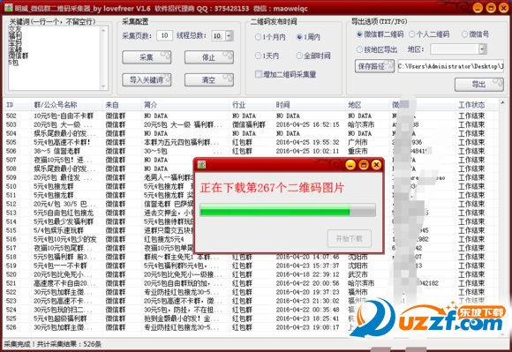Close the download progress dialog
This screenshot has width=512, height=352.
pyautogui.click(x=376, y=165)
